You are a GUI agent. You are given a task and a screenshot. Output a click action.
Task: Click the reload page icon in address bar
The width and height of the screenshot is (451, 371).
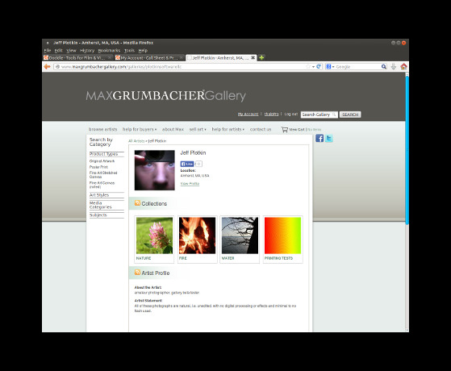pyautogui.click(x=319, y=67)
